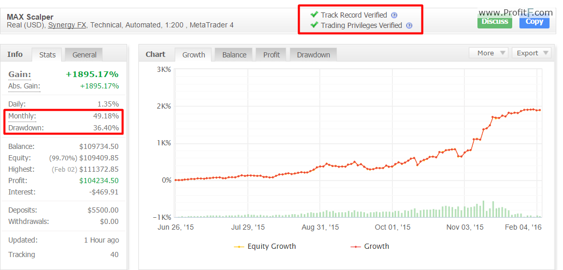Click the (Feb 02) highest date note

[64, 169]
